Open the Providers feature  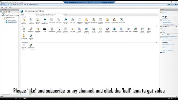pyautogui.click(x=108, y=21)
